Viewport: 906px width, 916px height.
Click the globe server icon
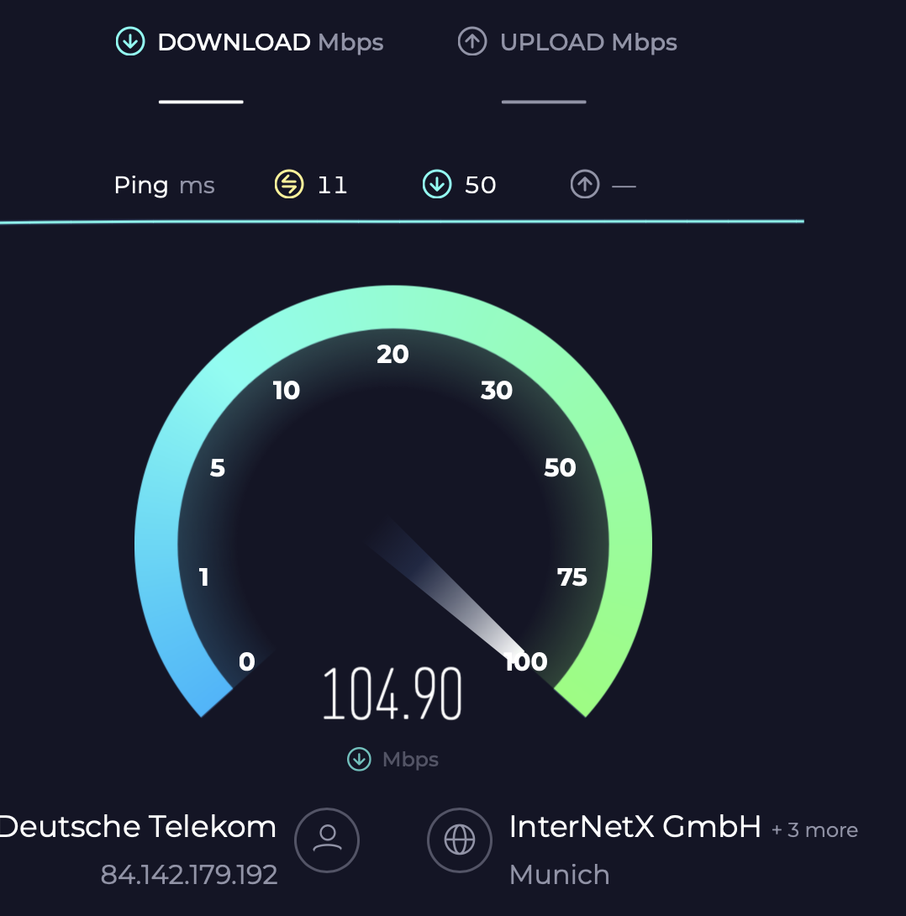[460, 840]
